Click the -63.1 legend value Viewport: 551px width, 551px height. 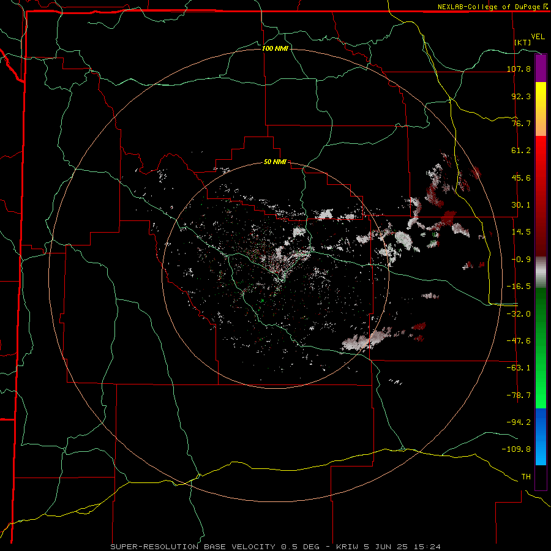pyautogui.click(x=519, y=368)
